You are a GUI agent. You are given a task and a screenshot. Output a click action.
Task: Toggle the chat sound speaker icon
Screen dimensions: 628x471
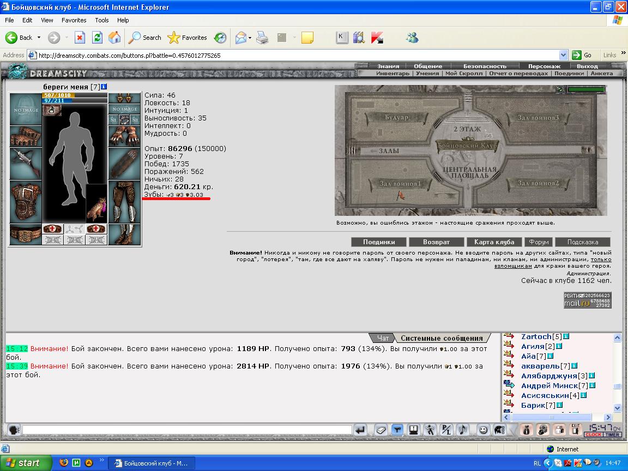click(463, 430)
